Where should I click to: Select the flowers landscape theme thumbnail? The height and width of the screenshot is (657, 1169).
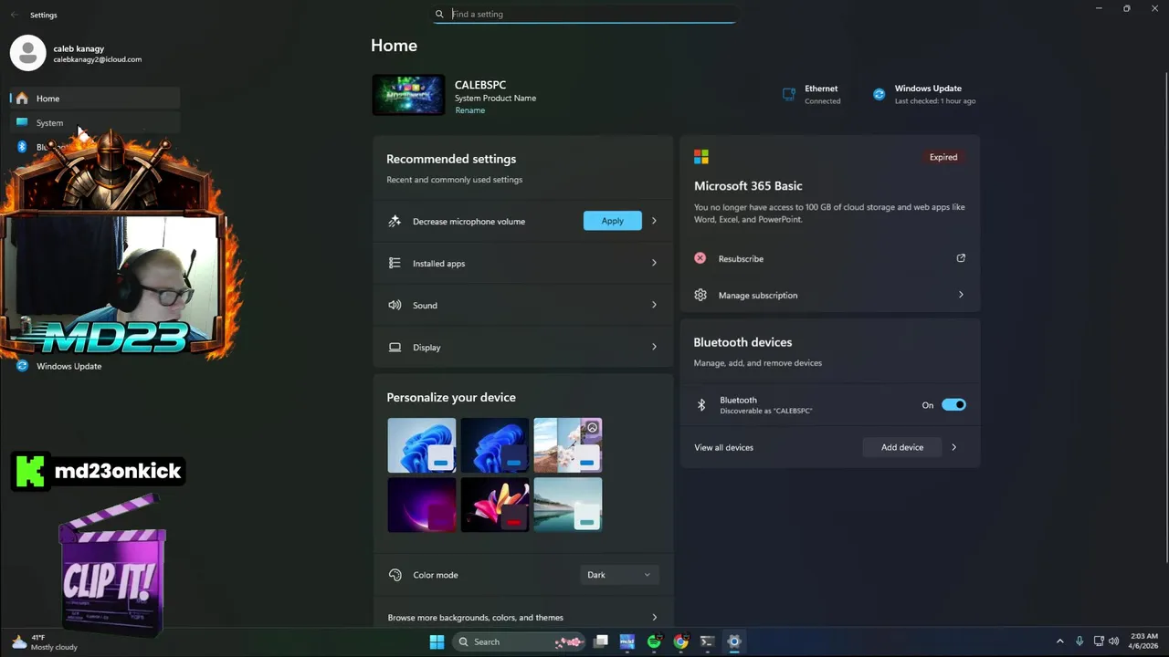tap(567, 445)
